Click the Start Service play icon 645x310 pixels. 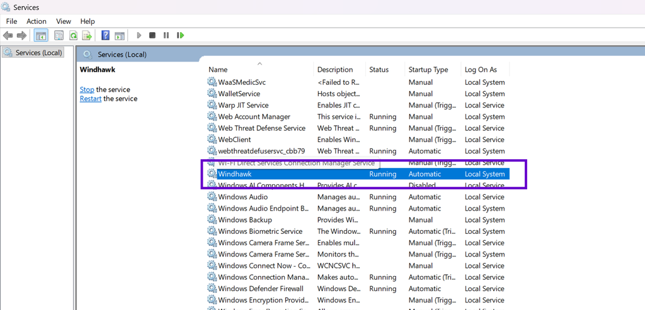pyautogui.click(x=139, y=35)
